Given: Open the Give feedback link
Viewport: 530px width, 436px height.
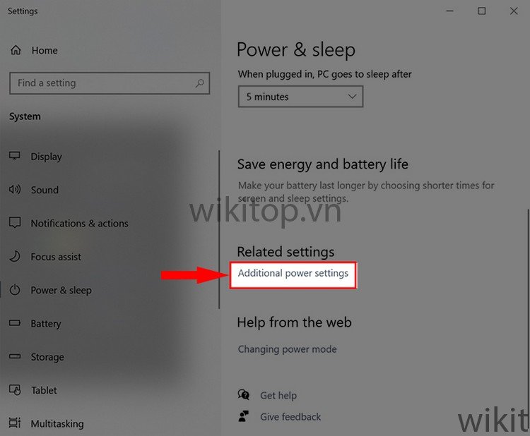Looking at the screenshot, I should click(290, 417).
